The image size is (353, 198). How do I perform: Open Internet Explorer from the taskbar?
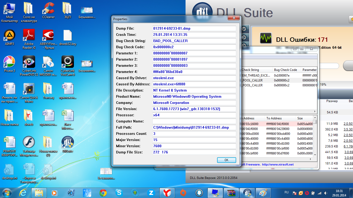pos(23,193)
